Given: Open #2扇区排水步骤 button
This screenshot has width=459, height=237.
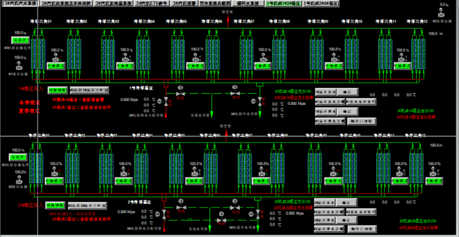Looking at the screenshot, I should coord(328,229).
